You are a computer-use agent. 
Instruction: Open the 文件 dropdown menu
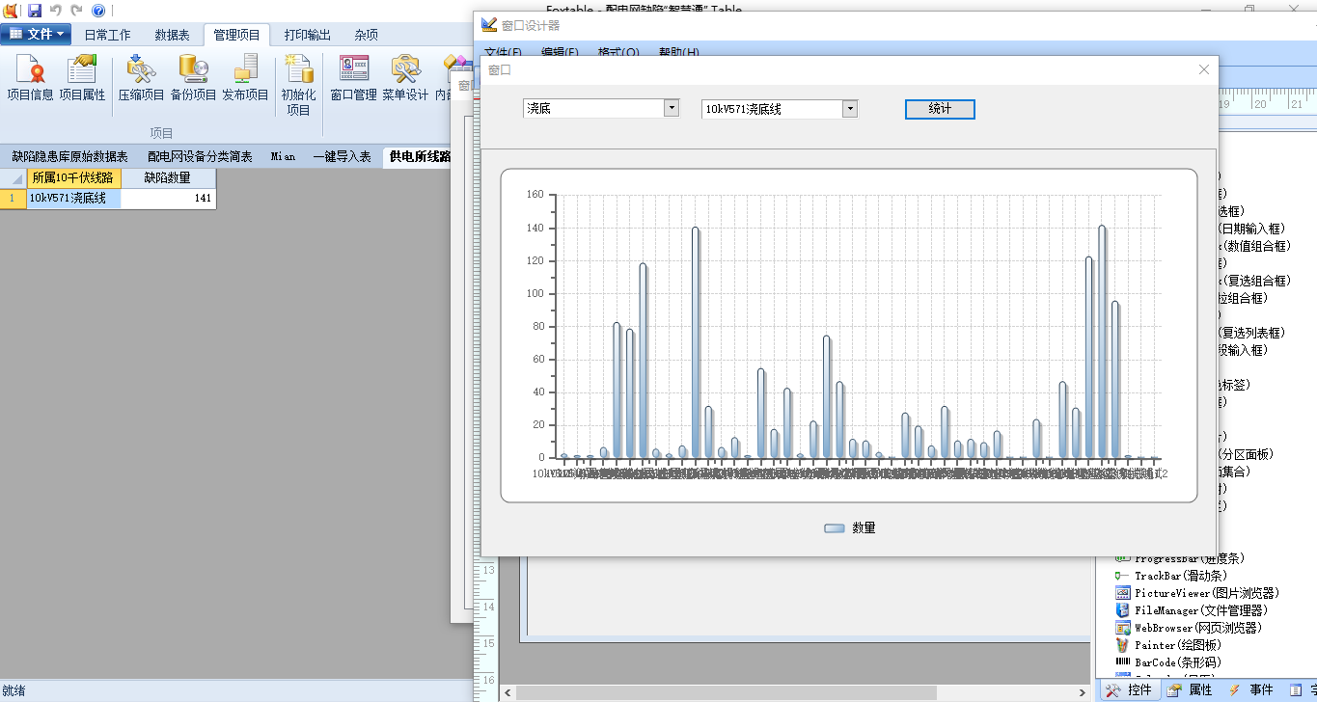click(37, 35)
